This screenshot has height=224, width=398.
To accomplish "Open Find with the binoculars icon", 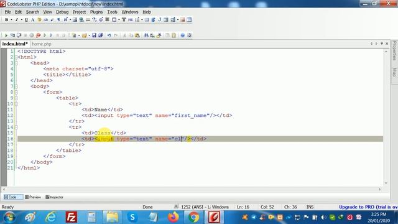I will click(x=146, y=35).
